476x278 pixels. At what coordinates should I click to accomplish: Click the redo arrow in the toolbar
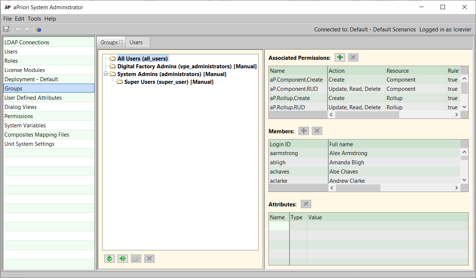[x=27, y=30]
